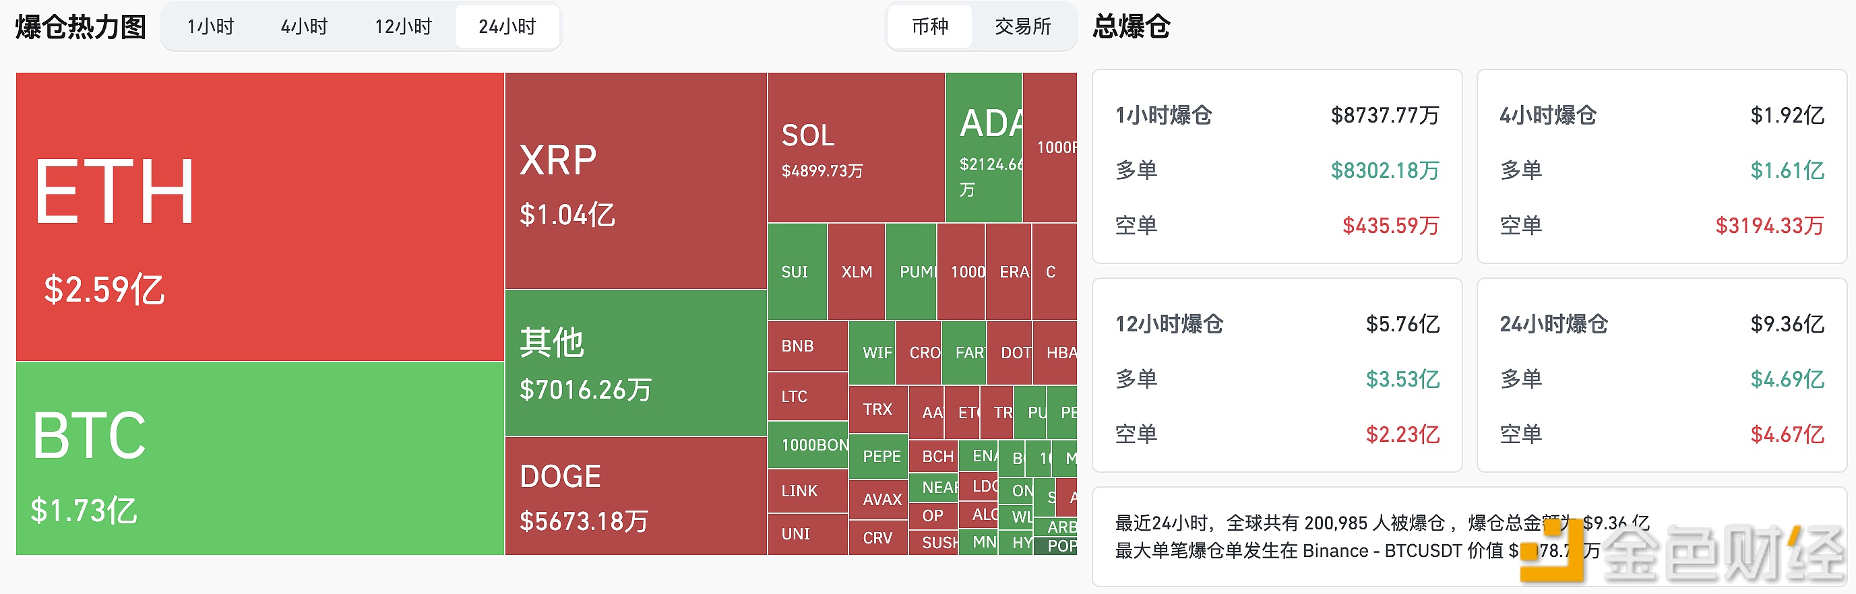Select the 4小时 time range tab

tap(305, 26)
